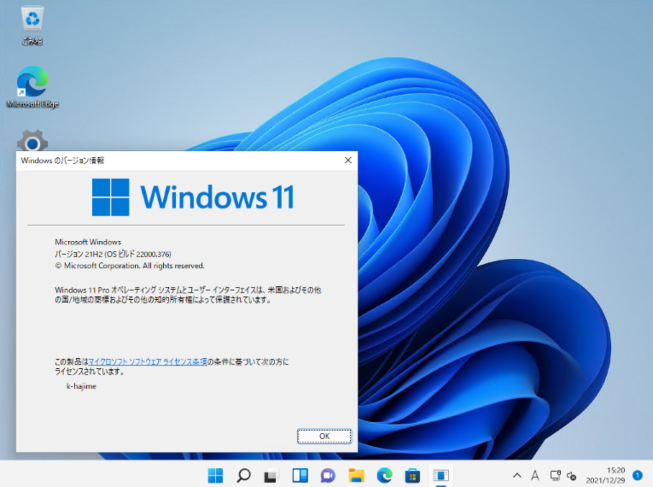Open Task View on the taskbar
This screenshot has height=487, width=653.
(272, 475)
